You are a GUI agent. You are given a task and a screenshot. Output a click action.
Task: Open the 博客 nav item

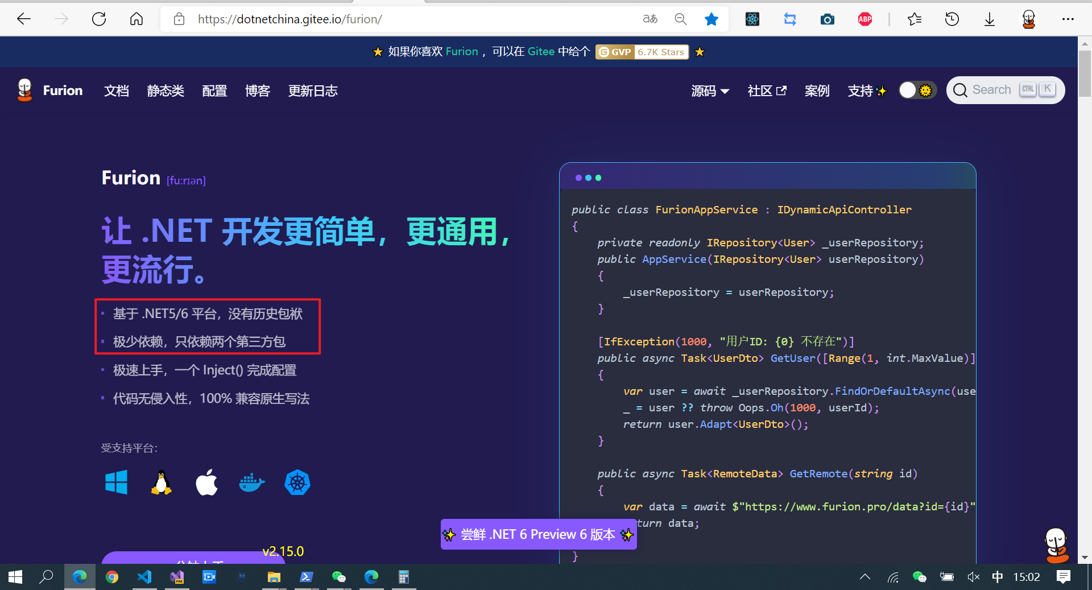(258, 91)
